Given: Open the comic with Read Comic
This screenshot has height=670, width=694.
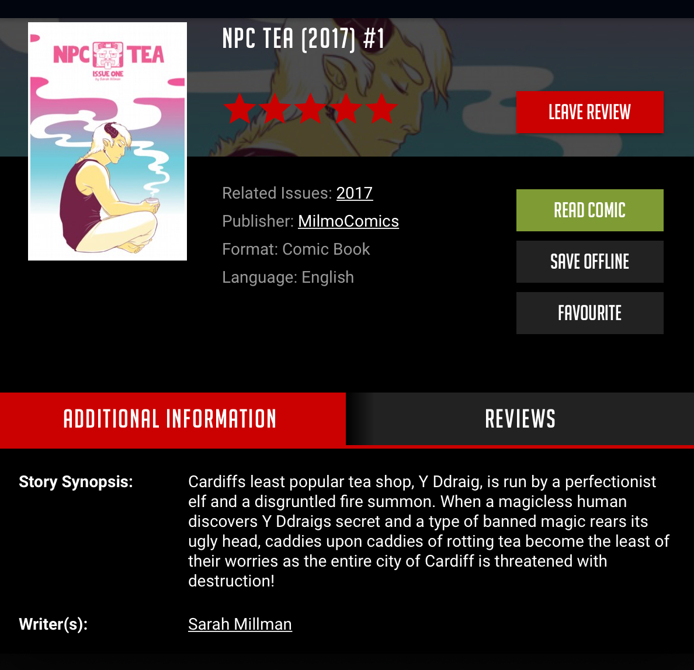Looking at the screenshot, I should click(x=589, y=210).
